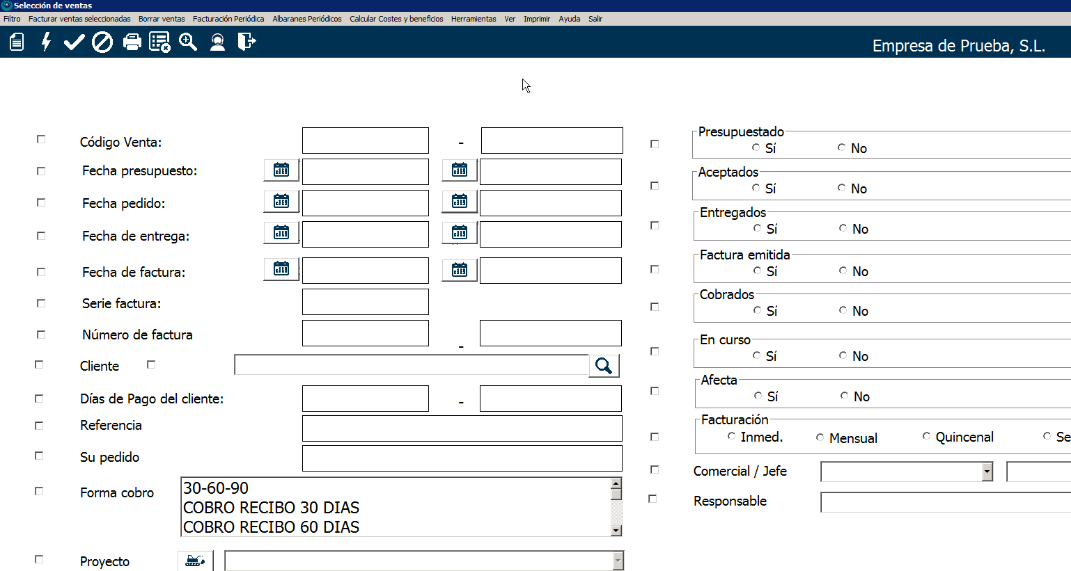Click the support headset agent icon
Screen dimensions: 1071x571
(217, 42)
